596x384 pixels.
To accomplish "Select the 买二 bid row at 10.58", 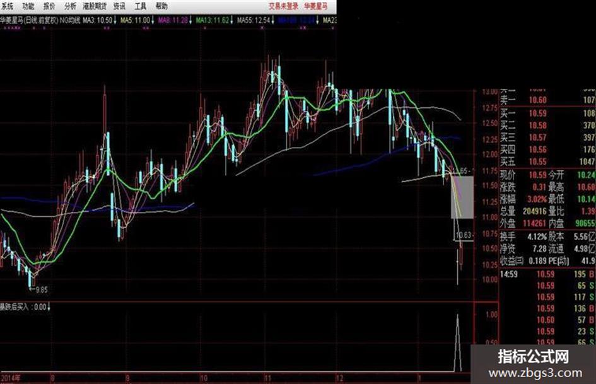I will (547, 125).
